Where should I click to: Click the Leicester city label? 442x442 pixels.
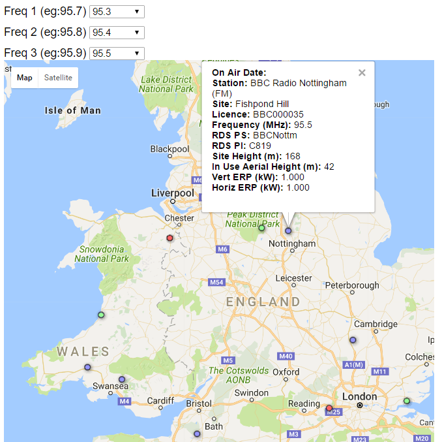[x=293, y=278]
